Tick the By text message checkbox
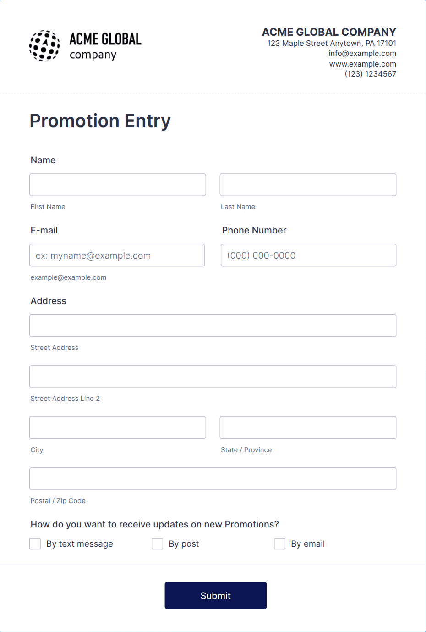Screen dimensions: 426x632 point(35,544)
